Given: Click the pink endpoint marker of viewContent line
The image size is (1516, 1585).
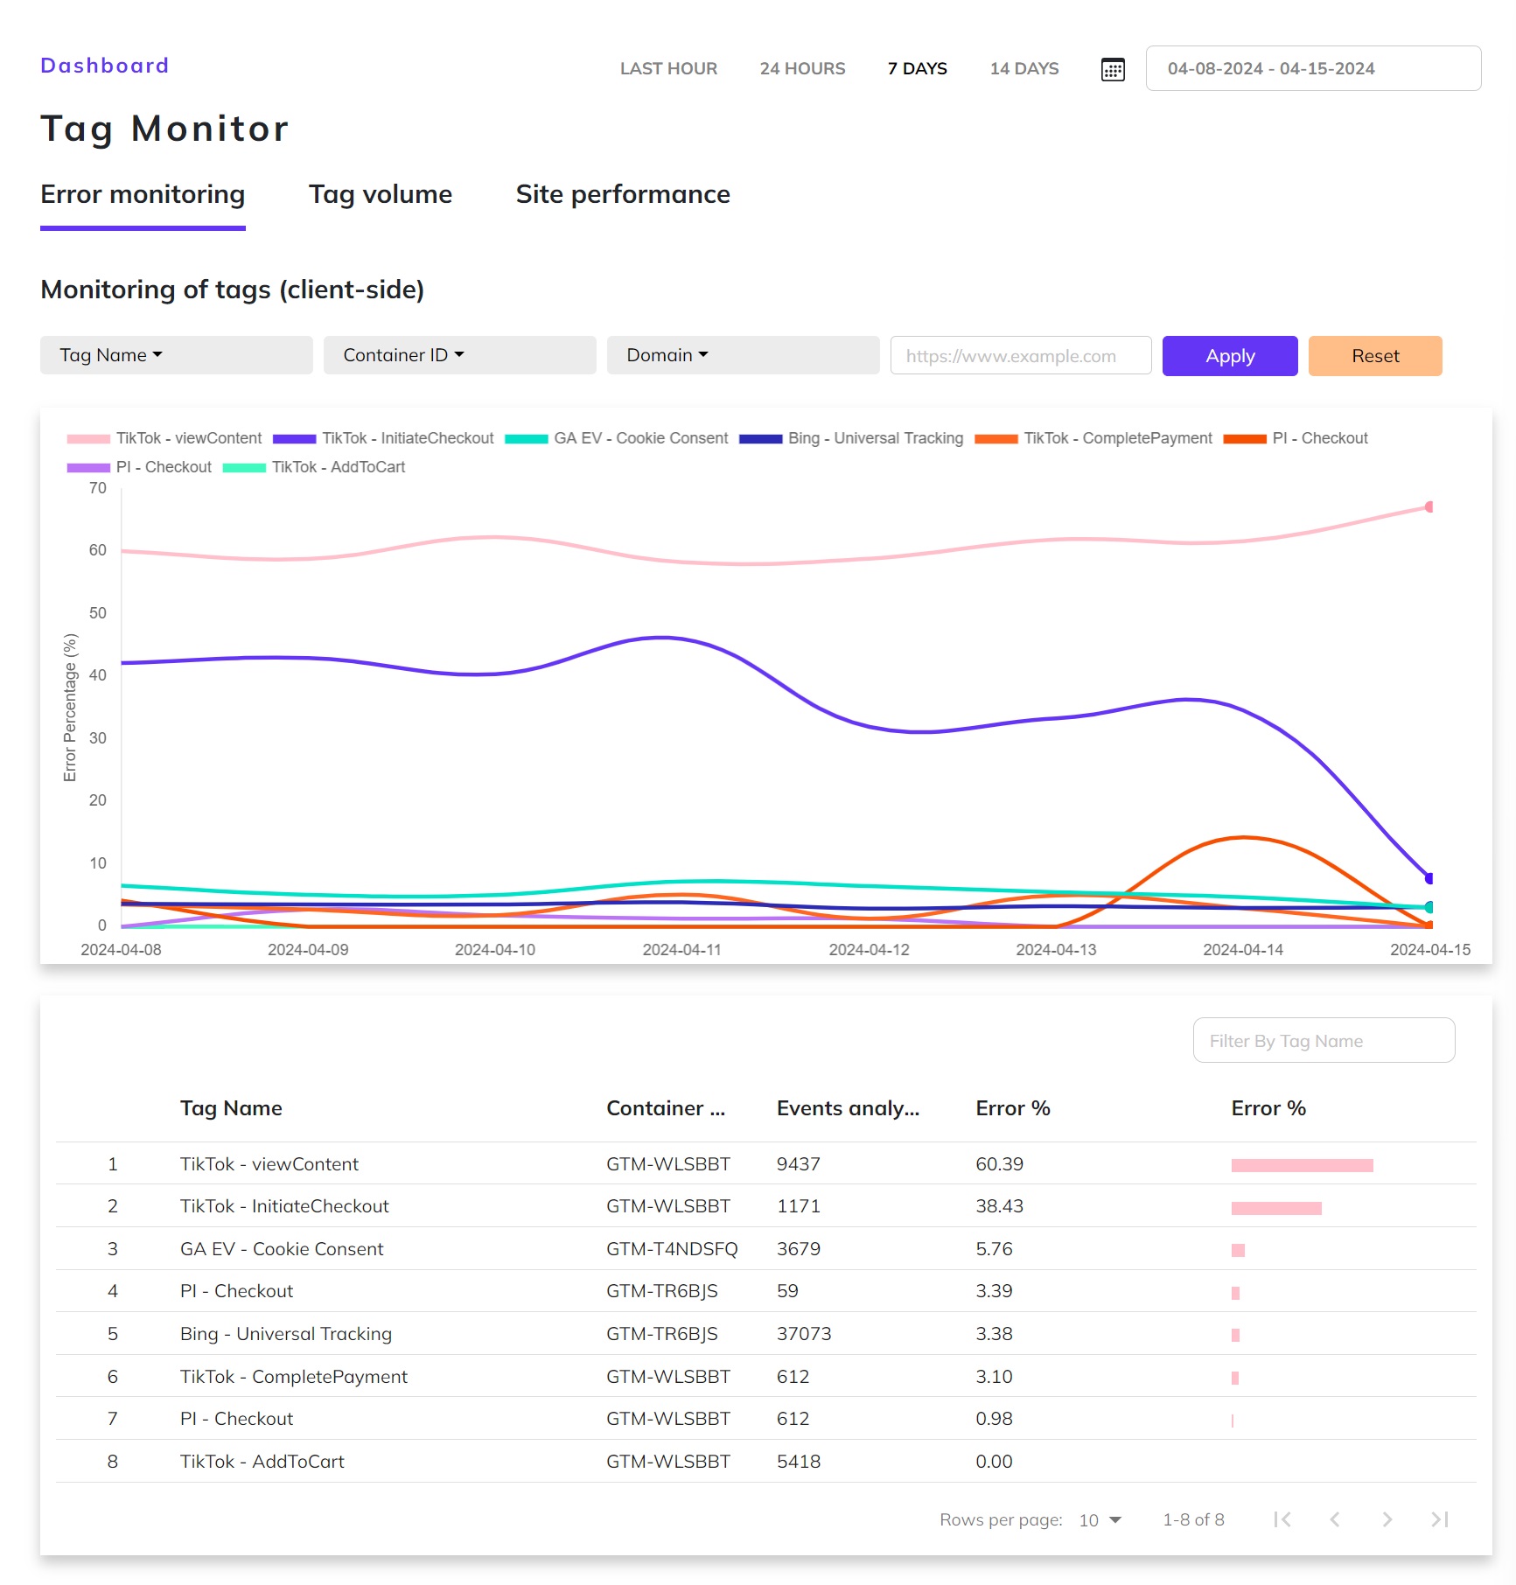Looking at the screenshot, I should pos(1429,507).
